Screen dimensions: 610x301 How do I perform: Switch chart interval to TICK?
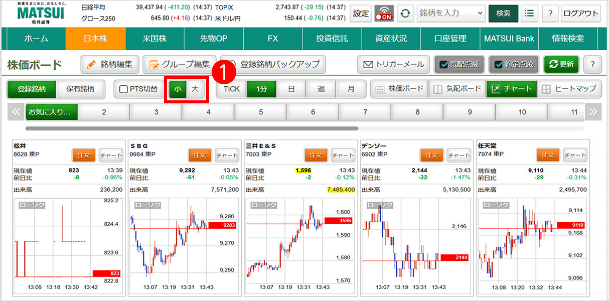pos(232,89)
